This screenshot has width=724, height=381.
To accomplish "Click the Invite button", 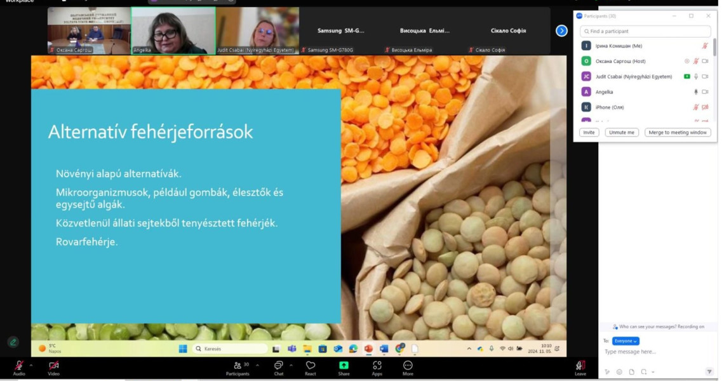I will coord(589,133).
